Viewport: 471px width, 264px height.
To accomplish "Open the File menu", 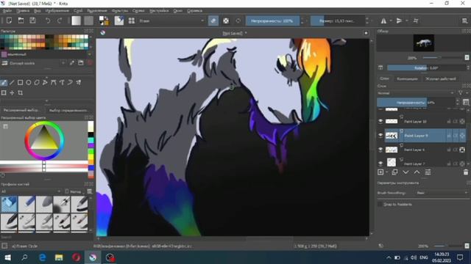I will click(x=7, y=10).
